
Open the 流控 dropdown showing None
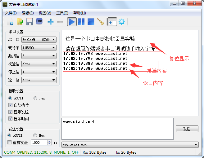(39, 80)
